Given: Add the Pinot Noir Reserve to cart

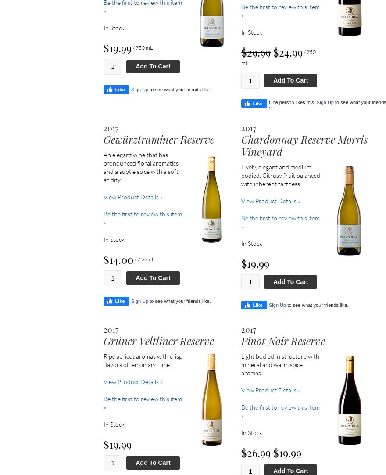Looking at the screenshot, I should click(290, 471).
